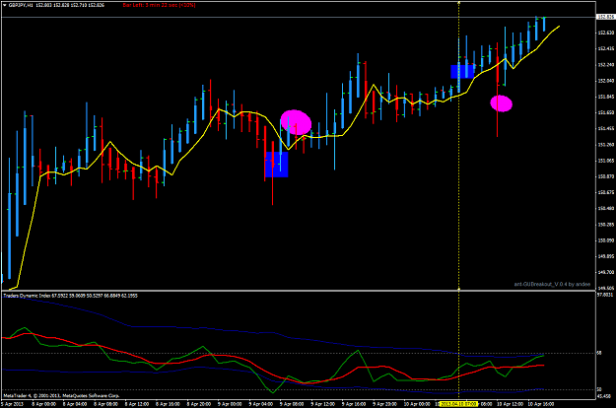Click the yellow highlighted crosshair date label
Image resolution: width=616 pixels, height=408 pixels.
pyautogui.click(x=458, y=404)
